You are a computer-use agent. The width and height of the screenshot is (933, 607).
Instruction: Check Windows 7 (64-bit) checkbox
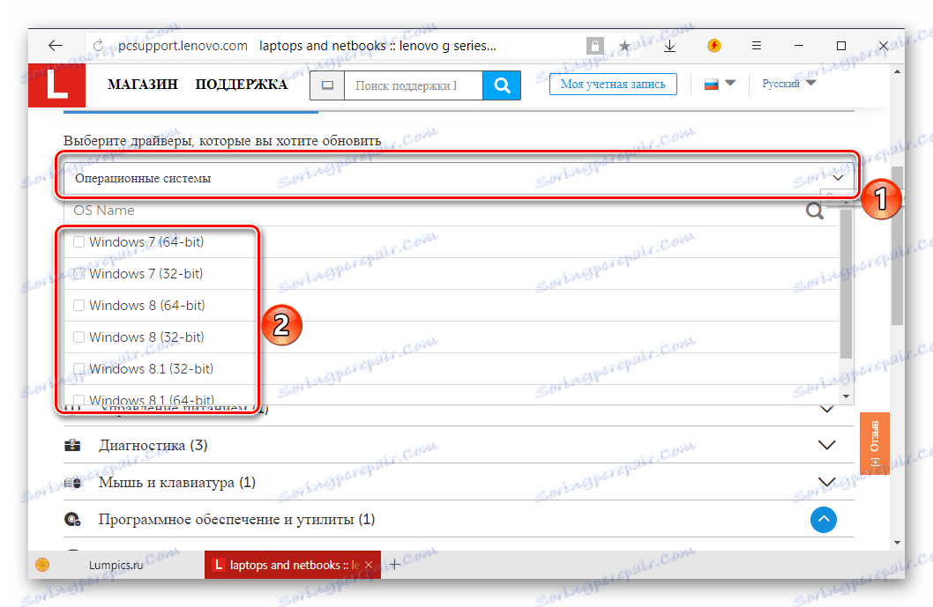tap(78, 242)
